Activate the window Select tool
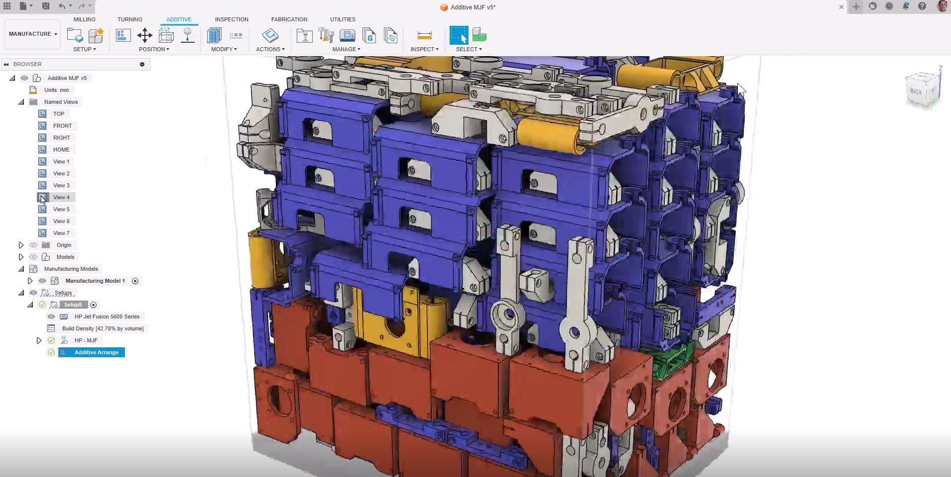The image size is (951, 477). 459,35
